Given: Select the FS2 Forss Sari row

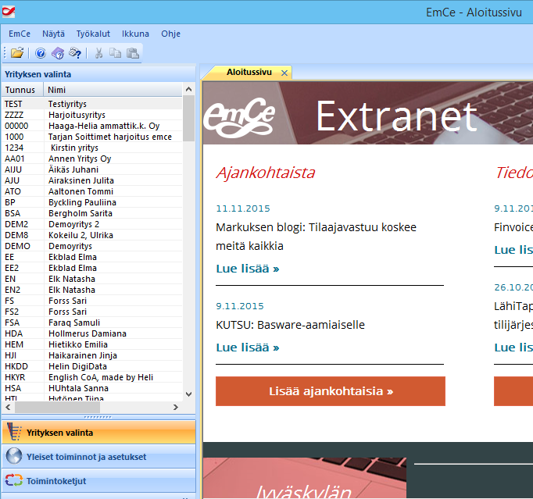Looking at the screenshot, I should [92, 312].
